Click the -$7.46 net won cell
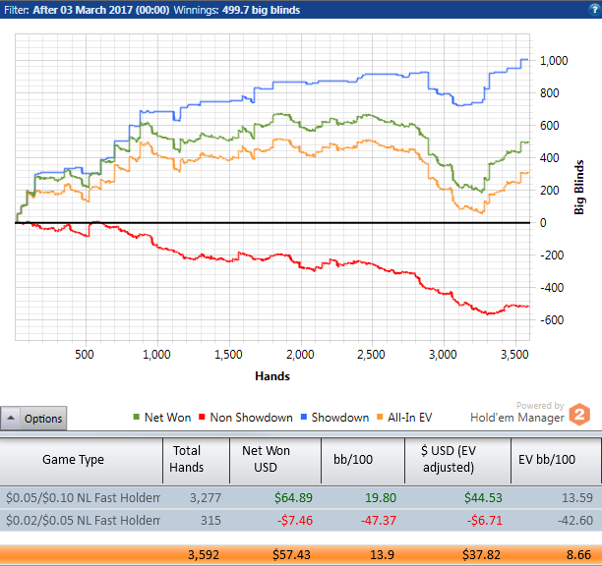 tap(295, 521)
